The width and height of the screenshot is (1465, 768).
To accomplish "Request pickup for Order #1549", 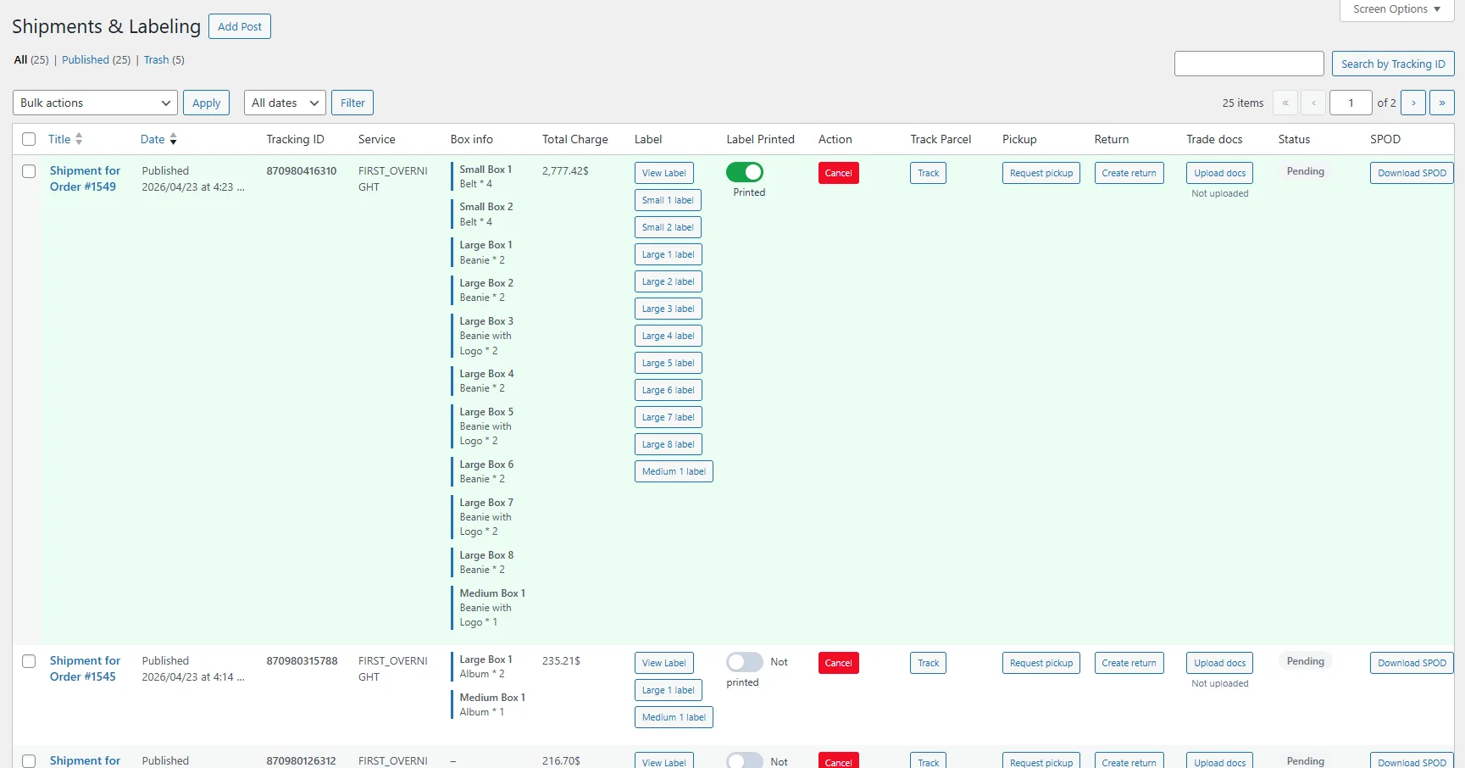I will (1041, 173).
